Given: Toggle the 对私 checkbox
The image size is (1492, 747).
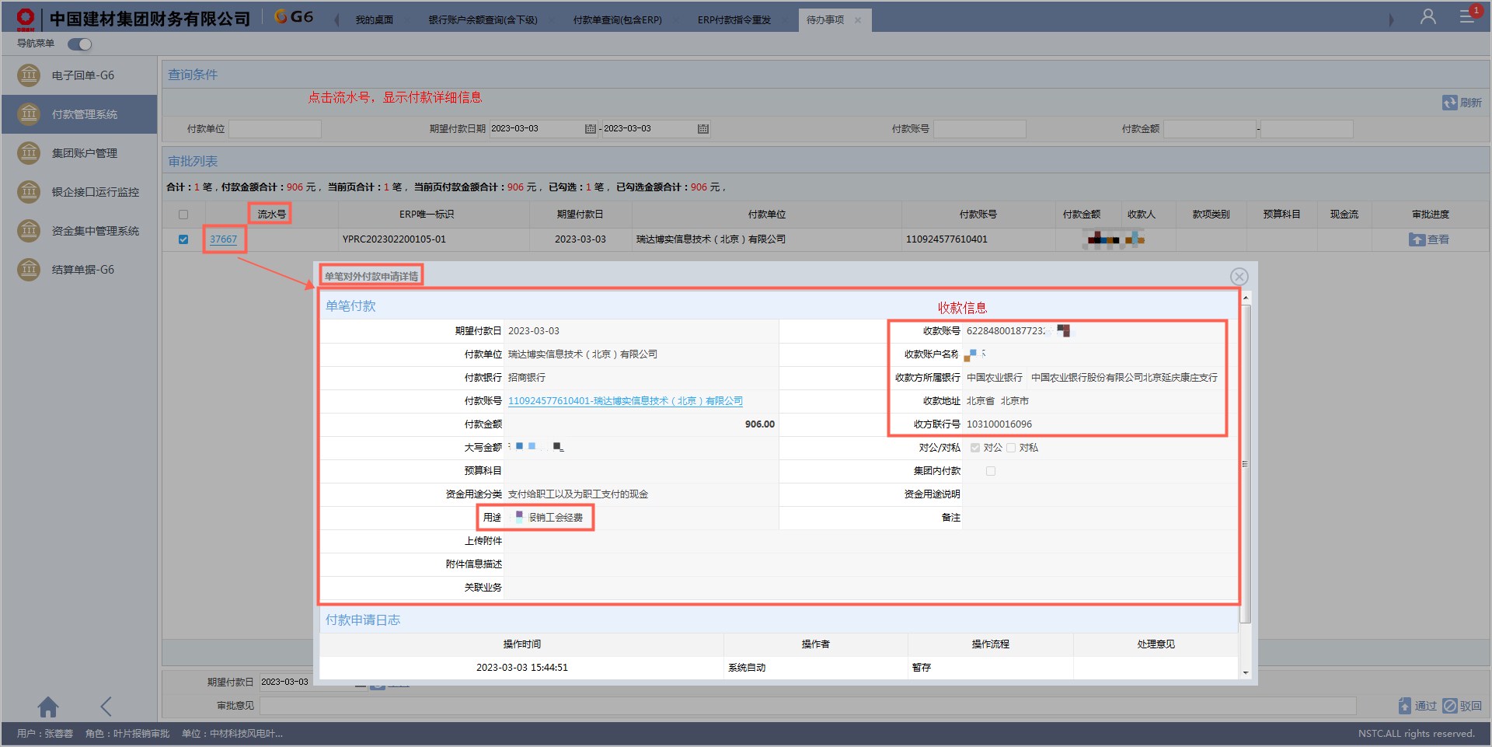Looking at the screenshot, I should [1011, 448].
